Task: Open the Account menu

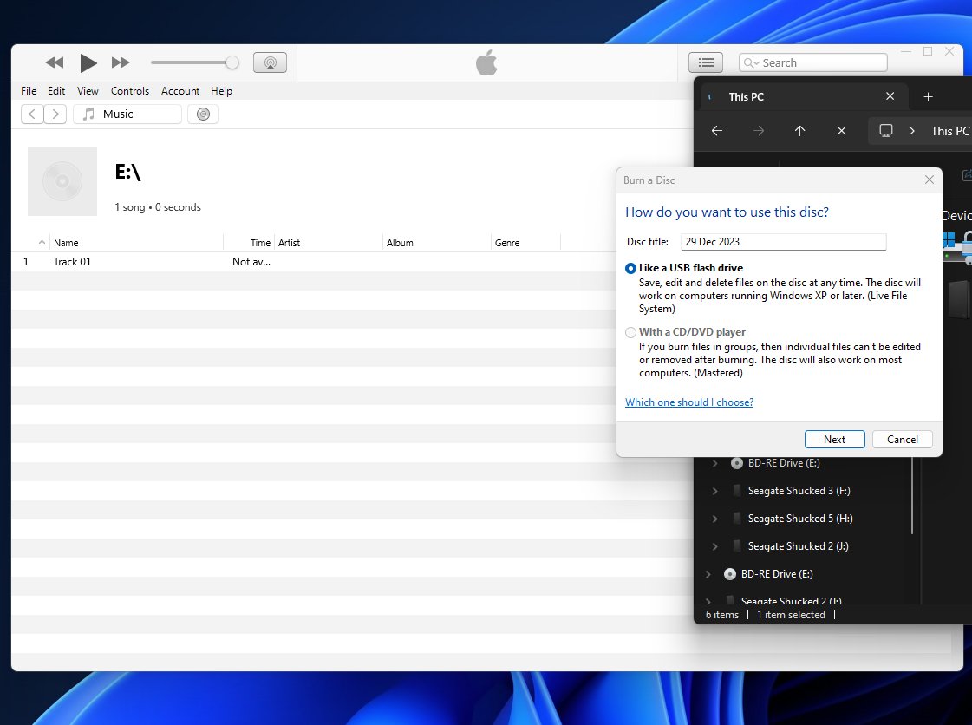Action: pyautogui.click(x=180, y=91)
